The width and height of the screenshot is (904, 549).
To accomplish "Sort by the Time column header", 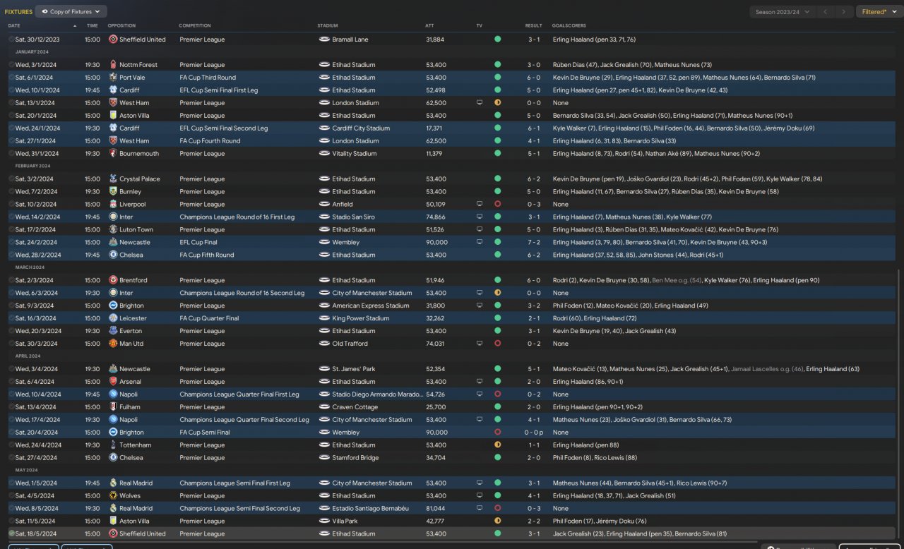I will [x=93, y=26].
